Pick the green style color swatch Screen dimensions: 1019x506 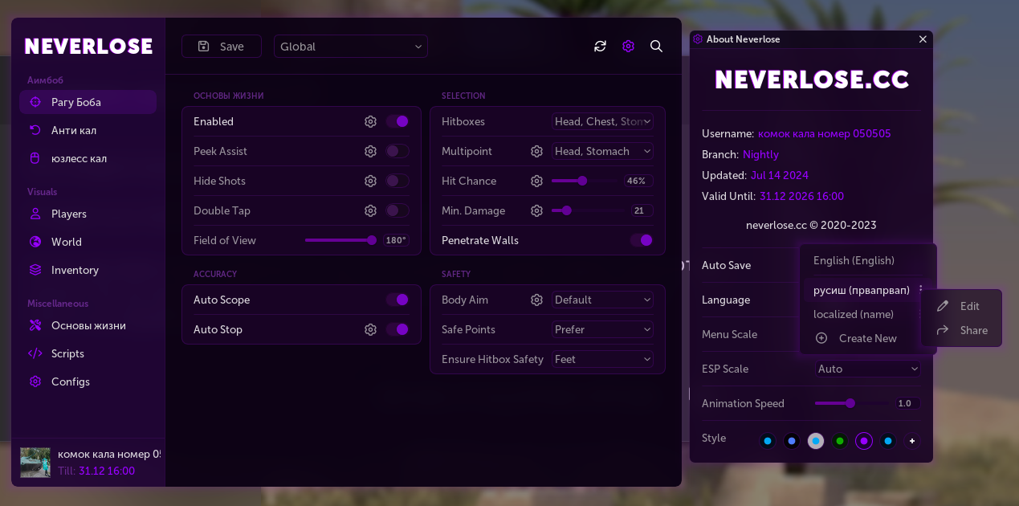(x=840, y=441)
